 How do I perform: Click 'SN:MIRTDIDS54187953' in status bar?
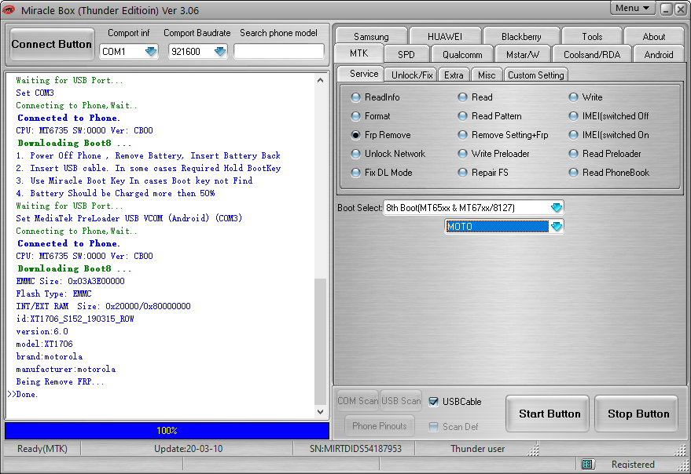tap(355, 449)
